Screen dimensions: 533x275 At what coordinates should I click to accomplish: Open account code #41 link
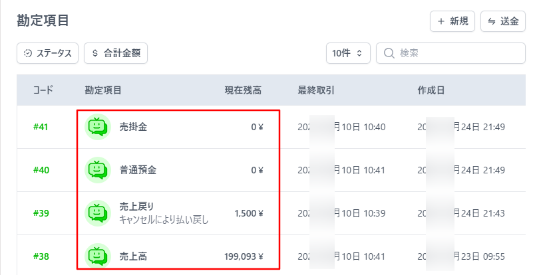pos(41,127)
